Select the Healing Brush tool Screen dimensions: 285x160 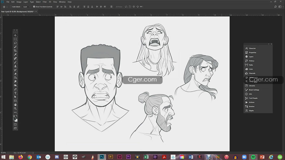(x=15, y=59)
